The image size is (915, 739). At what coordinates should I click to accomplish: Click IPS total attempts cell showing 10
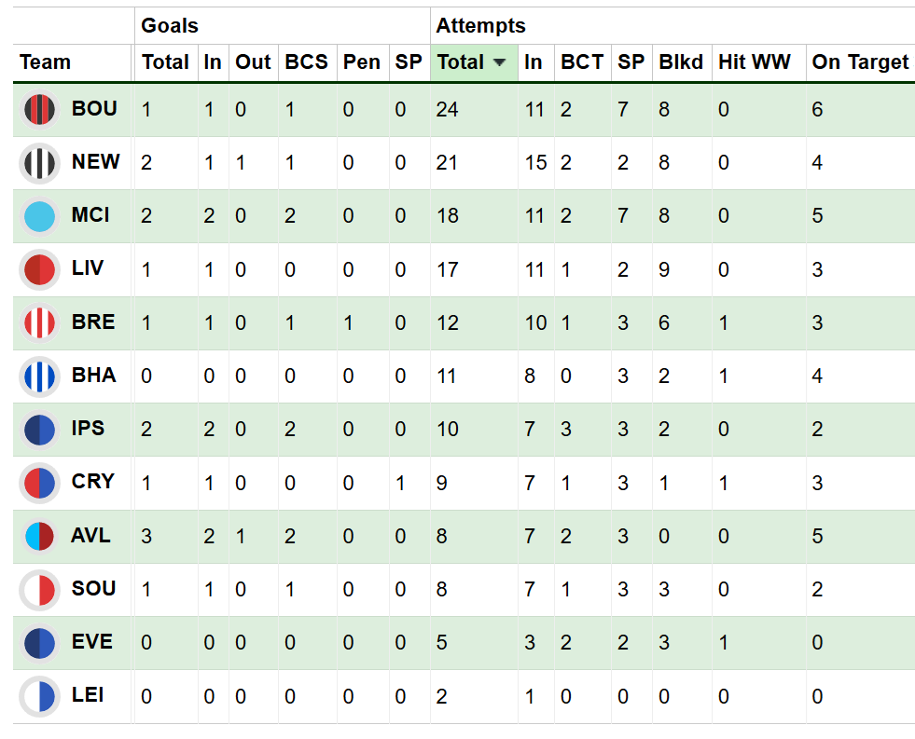click(448, 430)
